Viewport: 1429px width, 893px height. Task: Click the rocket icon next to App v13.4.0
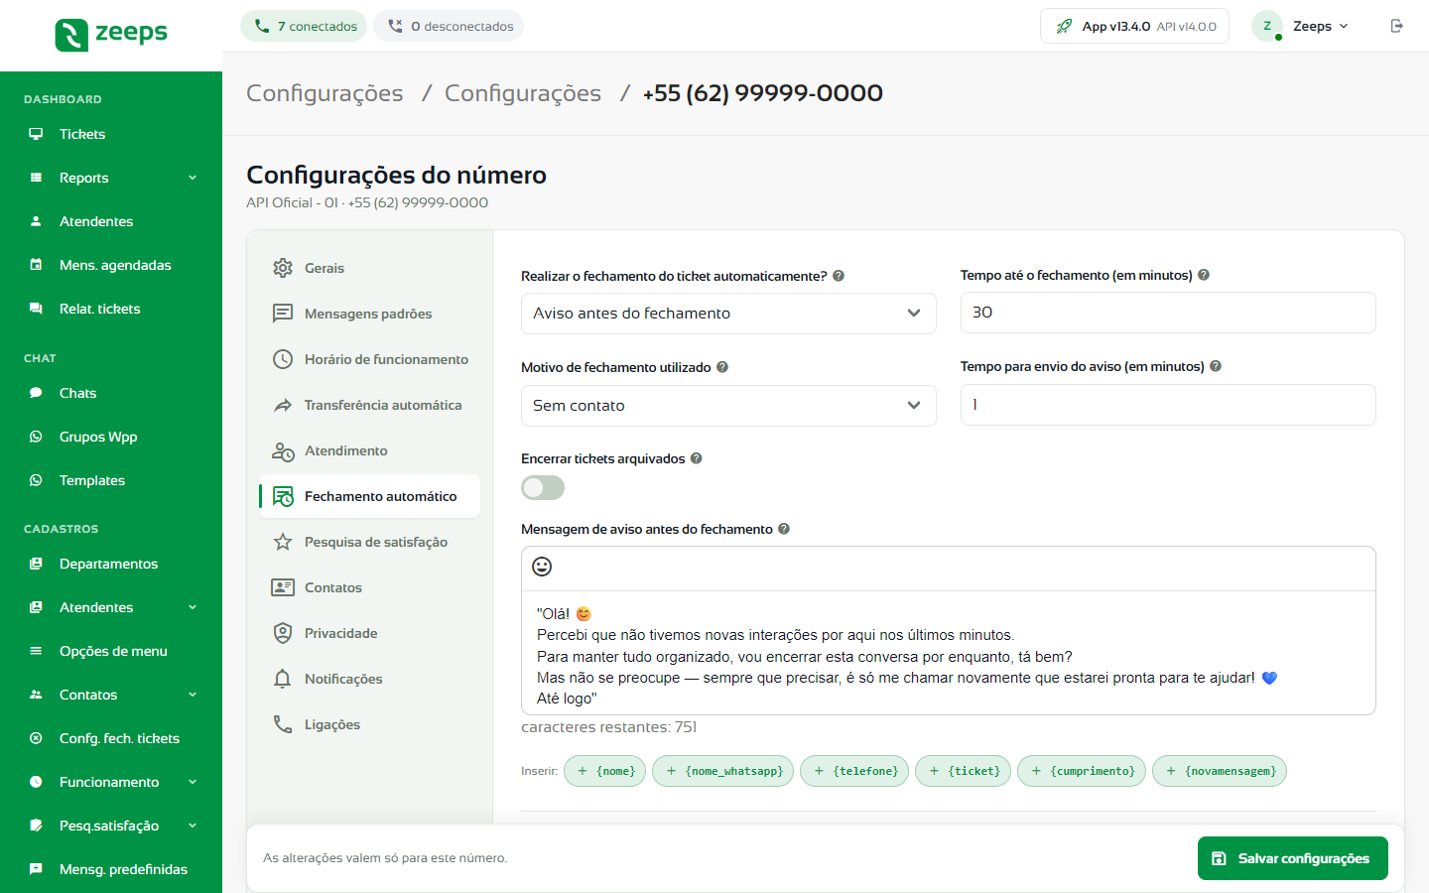point(1064,26)
